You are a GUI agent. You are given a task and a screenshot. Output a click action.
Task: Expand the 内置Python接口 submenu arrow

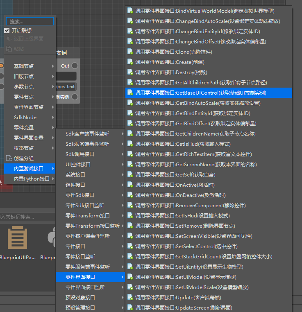click(53, 179)
